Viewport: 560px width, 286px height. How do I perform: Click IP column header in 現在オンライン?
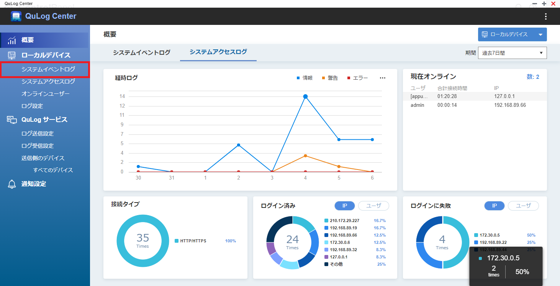click(x=496, y=88)
